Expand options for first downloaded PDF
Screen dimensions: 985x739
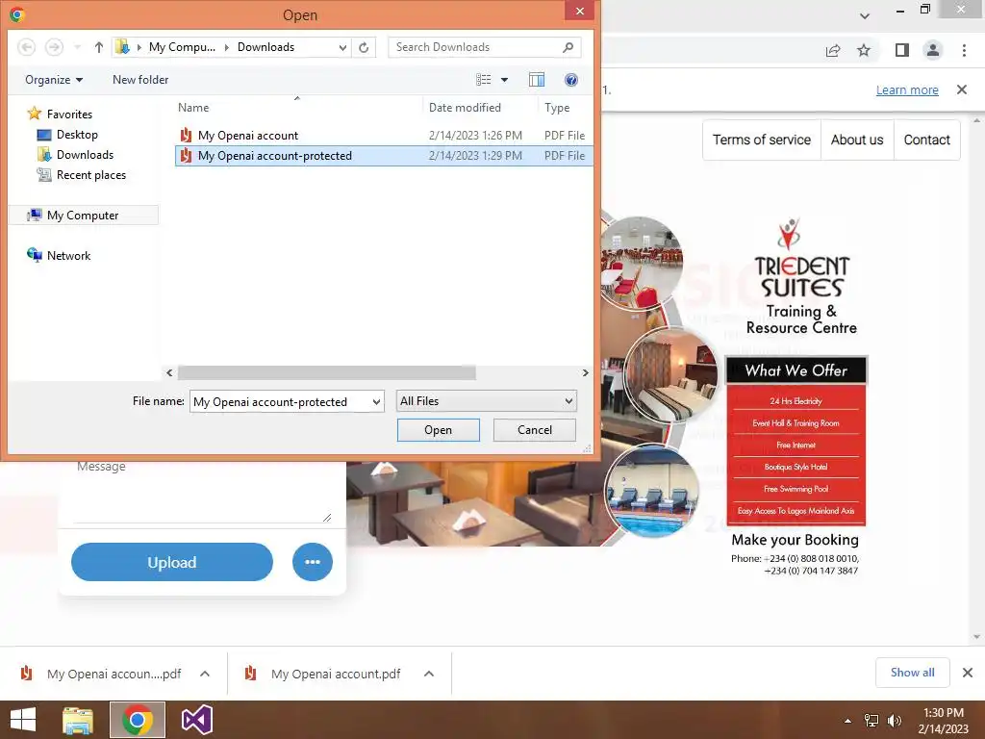pyautogui.click(x=205, y=674)
